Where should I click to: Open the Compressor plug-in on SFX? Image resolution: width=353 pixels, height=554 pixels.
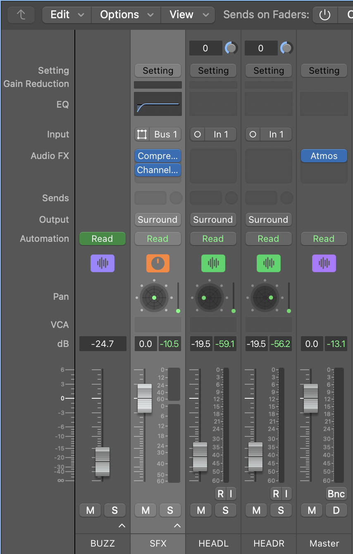(x=158, y=156)
